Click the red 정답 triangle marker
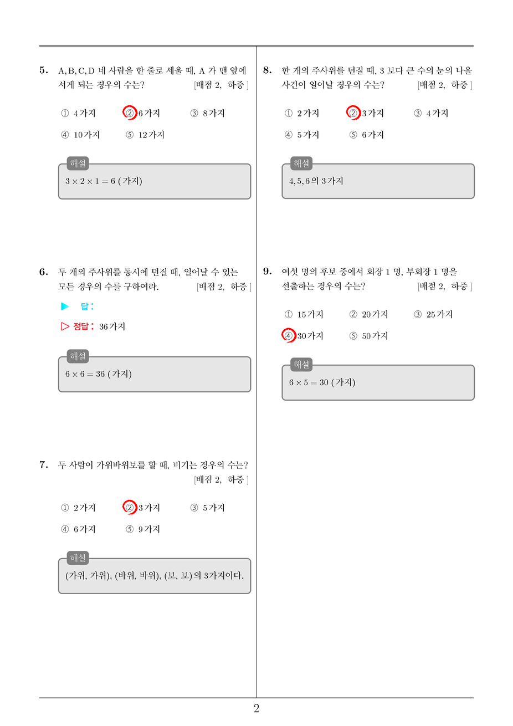Screen dimensions: 513x726 (65, 326)
